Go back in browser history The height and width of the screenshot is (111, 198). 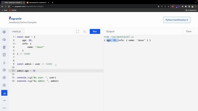click(x=2, y=6)
